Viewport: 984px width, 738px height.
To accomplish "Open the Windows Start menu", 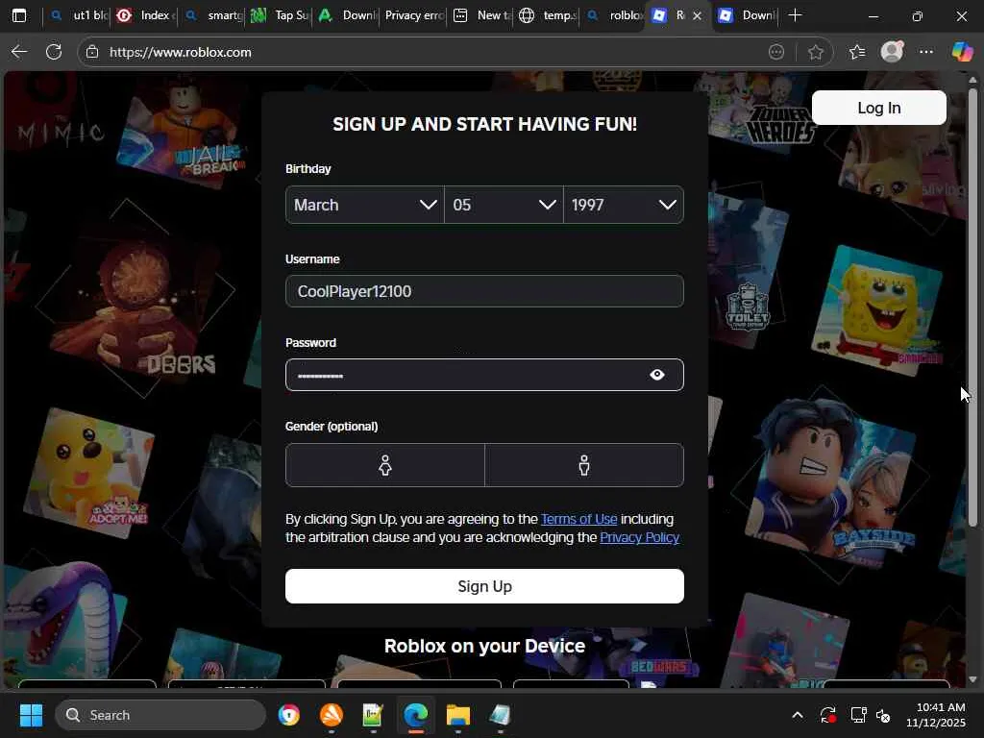I will point(31,715).
